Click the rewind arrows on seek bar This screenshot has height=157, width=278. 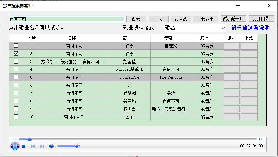[14, 139]
